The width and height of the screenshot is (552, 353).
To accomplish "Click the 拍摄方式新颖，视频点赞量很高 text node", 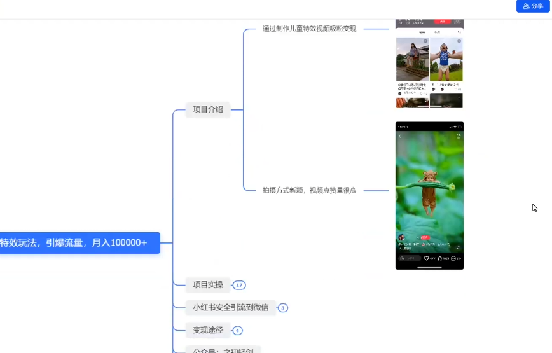I will tap(309, 190).
